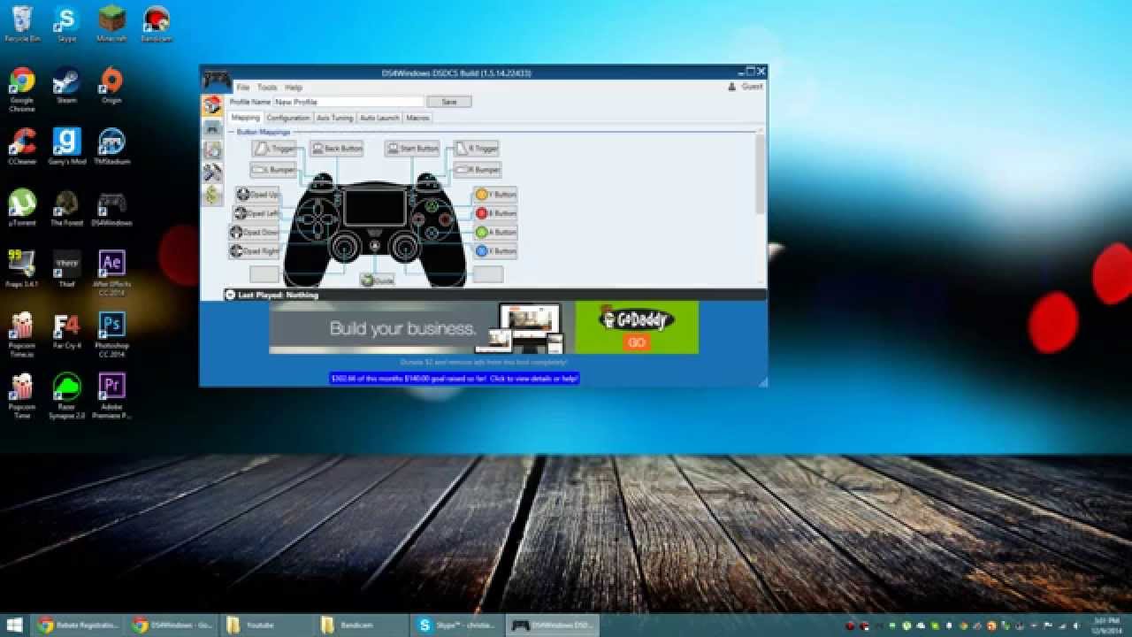Open the Windows Start button

pos(15,625)
